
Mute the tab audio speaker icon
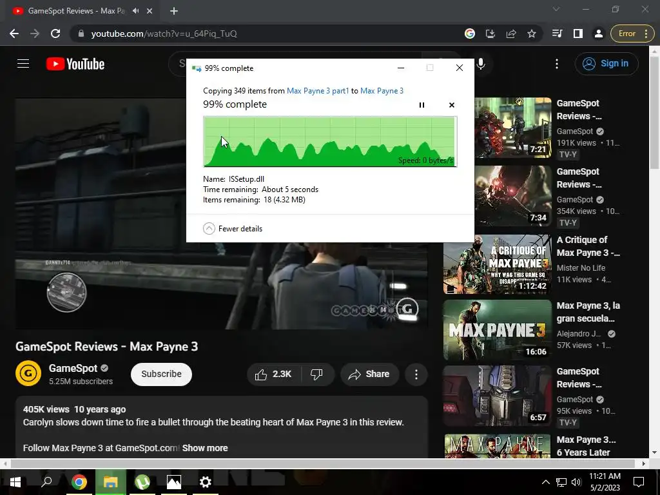tap(135, 11)
